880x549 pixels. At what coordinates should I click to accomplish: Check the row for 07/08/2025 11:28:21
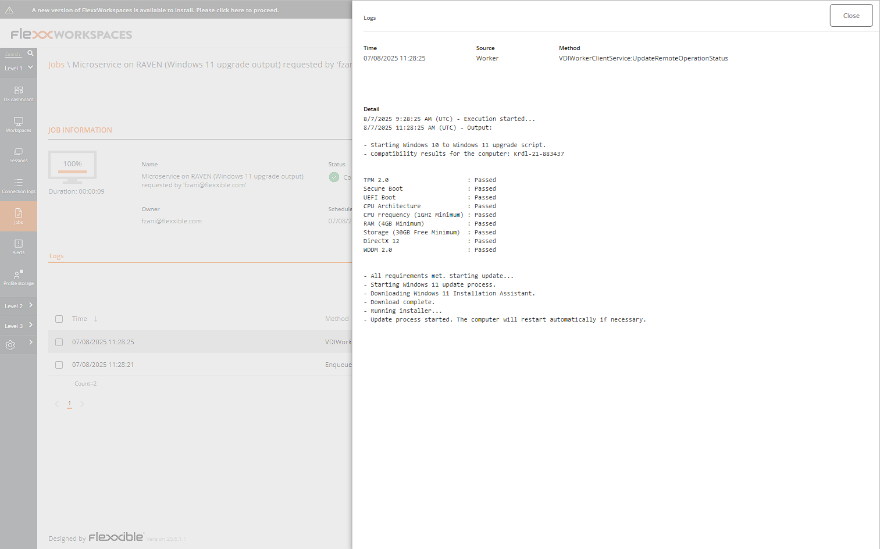click(x=59, y=365)
